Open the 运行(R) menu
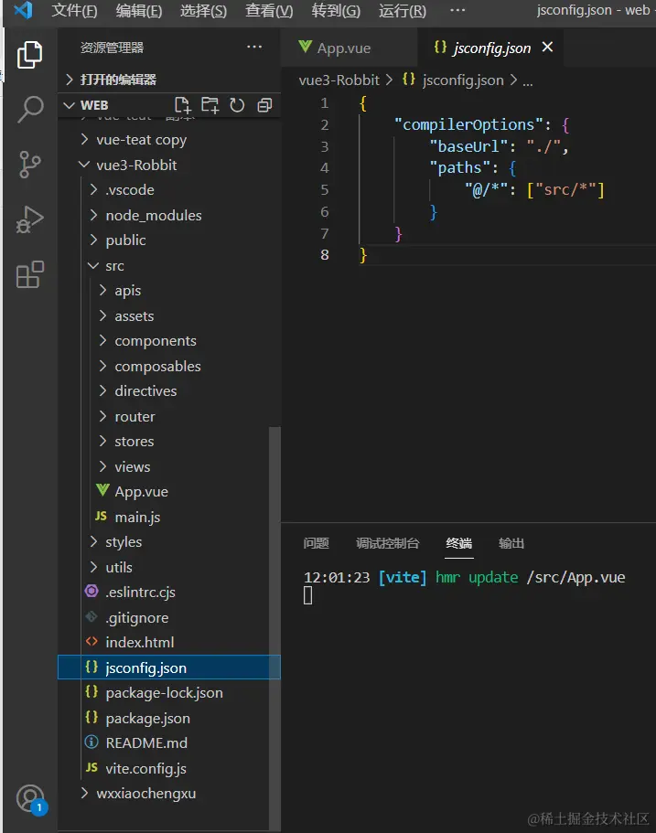Screen dimensions: 656x833 point(403,11)
